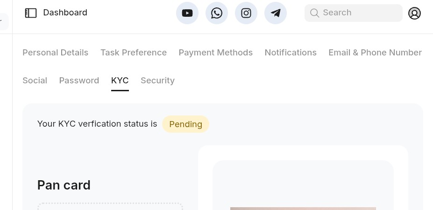Viewport: 433px width, 210px height.
Task: Click the Pending status badge
Action: pyautogui.click(x=185, y=124)
